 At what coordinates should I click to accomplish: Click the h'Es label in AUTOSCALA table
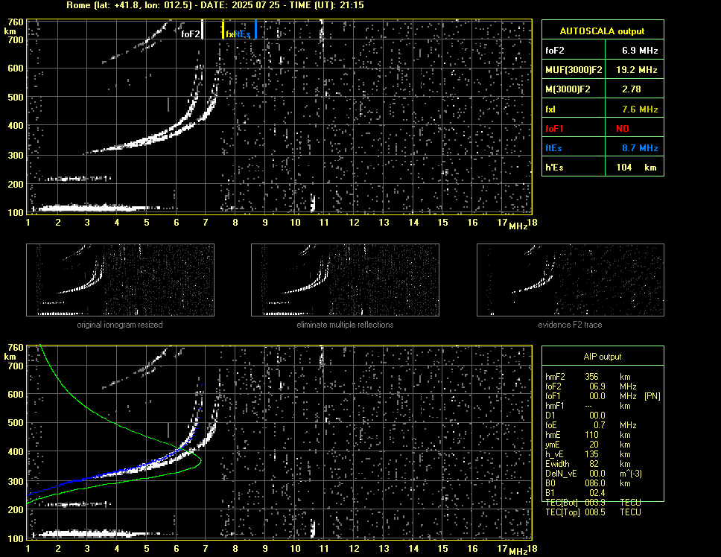(554, 168)
